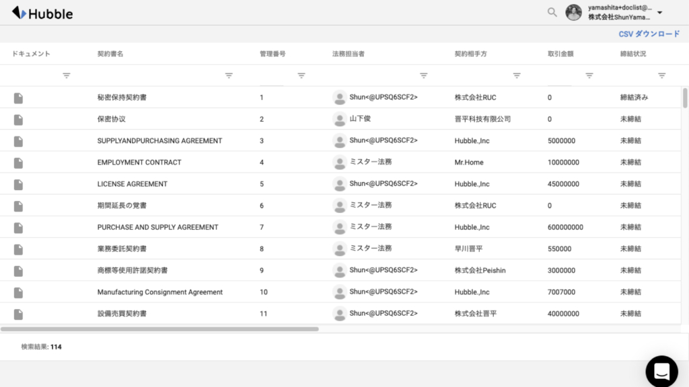
Task: Open document icon for 保密协议
Action: [x=18, y=120]
